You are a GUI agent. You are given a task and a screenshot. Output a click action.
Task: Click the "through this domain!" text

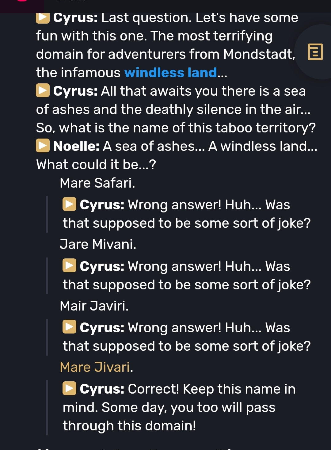click(129, 425)
